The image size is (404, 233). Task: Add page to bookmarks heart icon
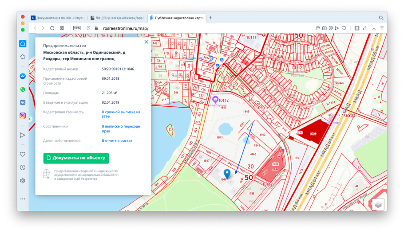tap(344, 28)
